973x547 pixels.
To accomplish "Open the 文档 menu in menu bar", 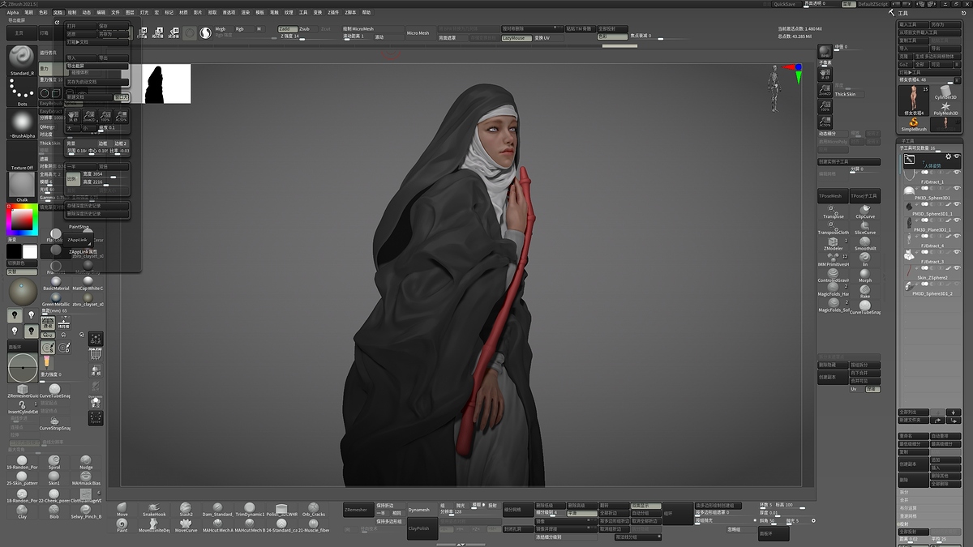I will pos(58,13).
